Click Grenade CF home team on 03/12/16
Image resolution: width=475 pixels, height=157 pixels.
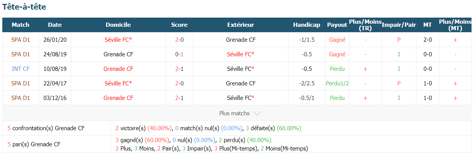118,98
